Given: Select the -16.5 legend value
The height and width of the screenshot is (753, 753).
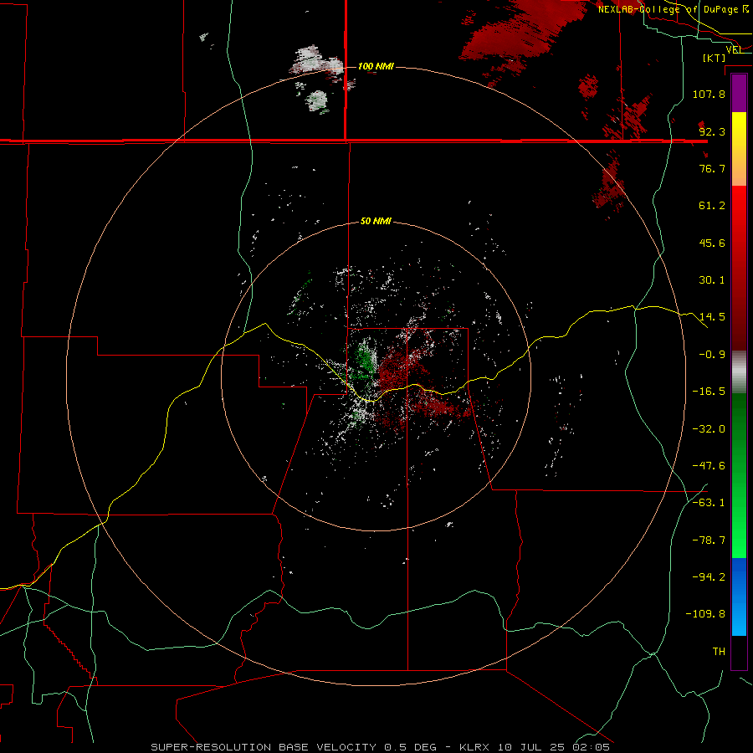Looking at the screenshot, I should point(709,391).
